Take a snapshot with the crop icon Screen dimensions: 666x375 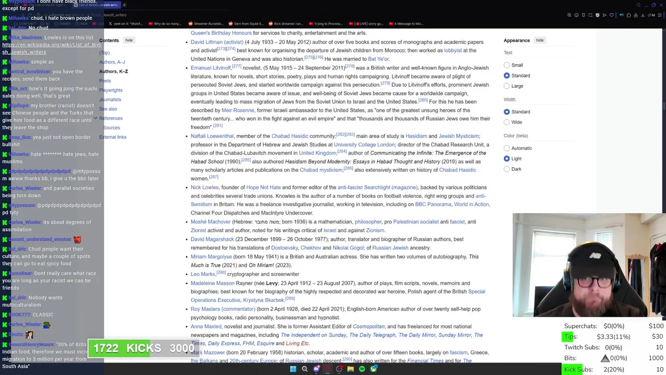[591, 15]
